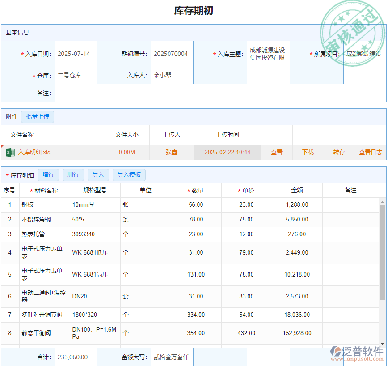This screenshot has width=388, height=366.
Task: Click the 备注 input field
Action: [x=220, y=93]
